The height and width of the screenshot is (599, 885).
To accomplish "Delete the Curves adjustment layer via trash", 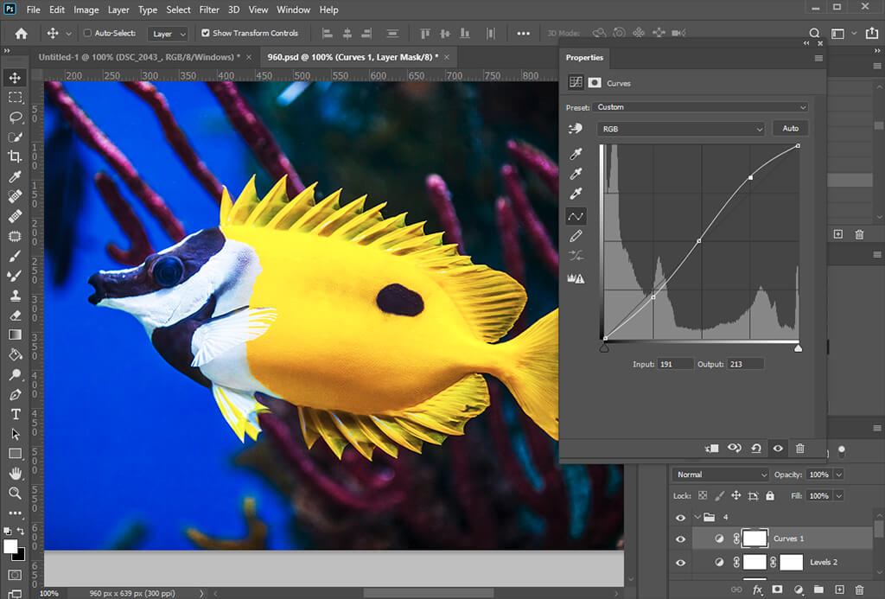I will pos(799,449).
